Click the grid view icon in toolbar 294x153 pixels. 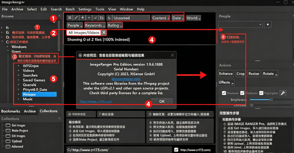[70, 18]
